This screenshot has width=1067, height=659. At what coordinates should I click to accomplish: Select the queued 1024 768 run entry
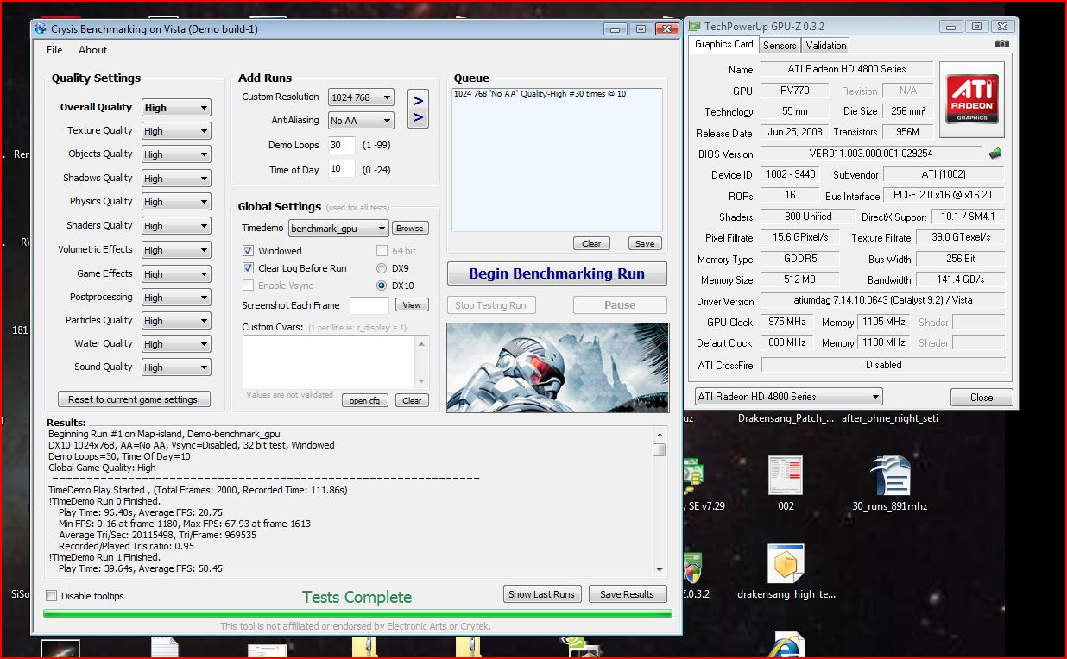click(540, 93)
